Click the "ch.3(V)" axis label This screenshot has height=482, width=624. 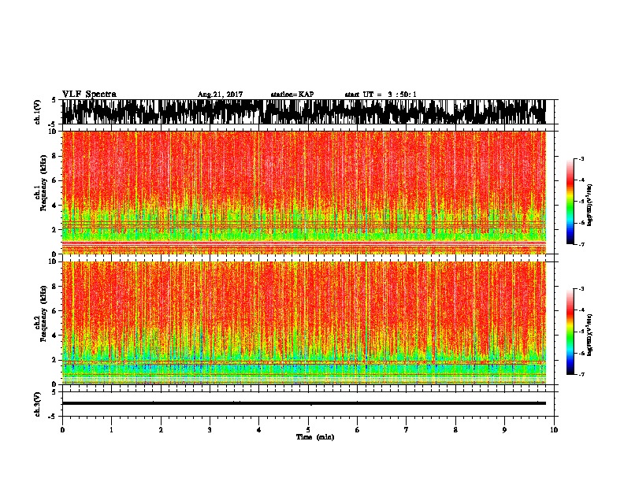pos(38,405)
